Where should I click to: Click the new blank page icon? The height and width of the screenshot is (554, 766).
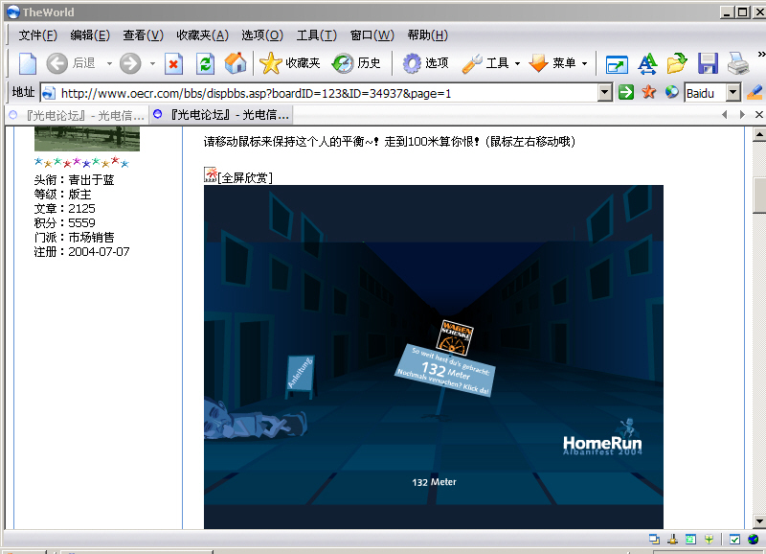point(28,63)
